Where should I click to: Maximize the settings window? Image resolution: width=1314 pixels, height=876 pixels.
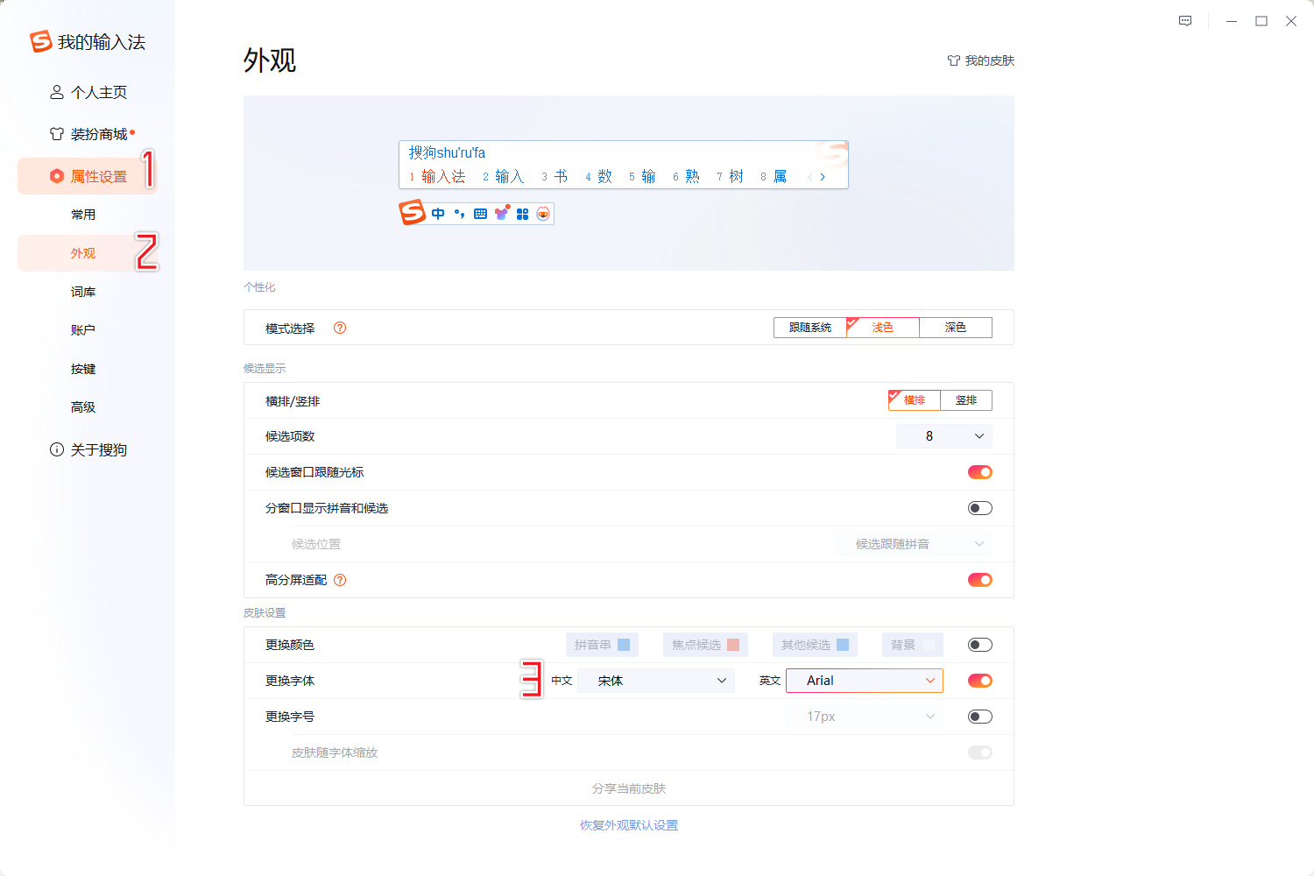click(x=1261, y=21)
